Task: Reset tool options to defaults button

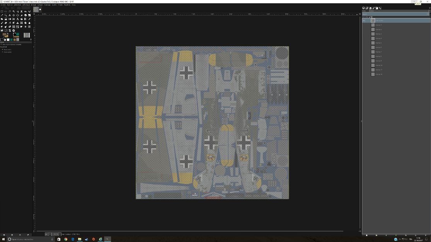Action: click(x=28, y=235)
